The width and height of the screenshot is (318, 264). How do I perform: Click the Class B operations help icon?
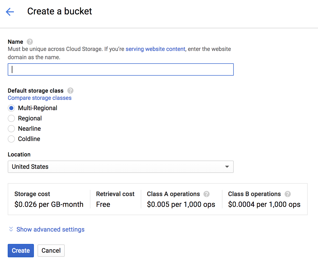point(288,194)
